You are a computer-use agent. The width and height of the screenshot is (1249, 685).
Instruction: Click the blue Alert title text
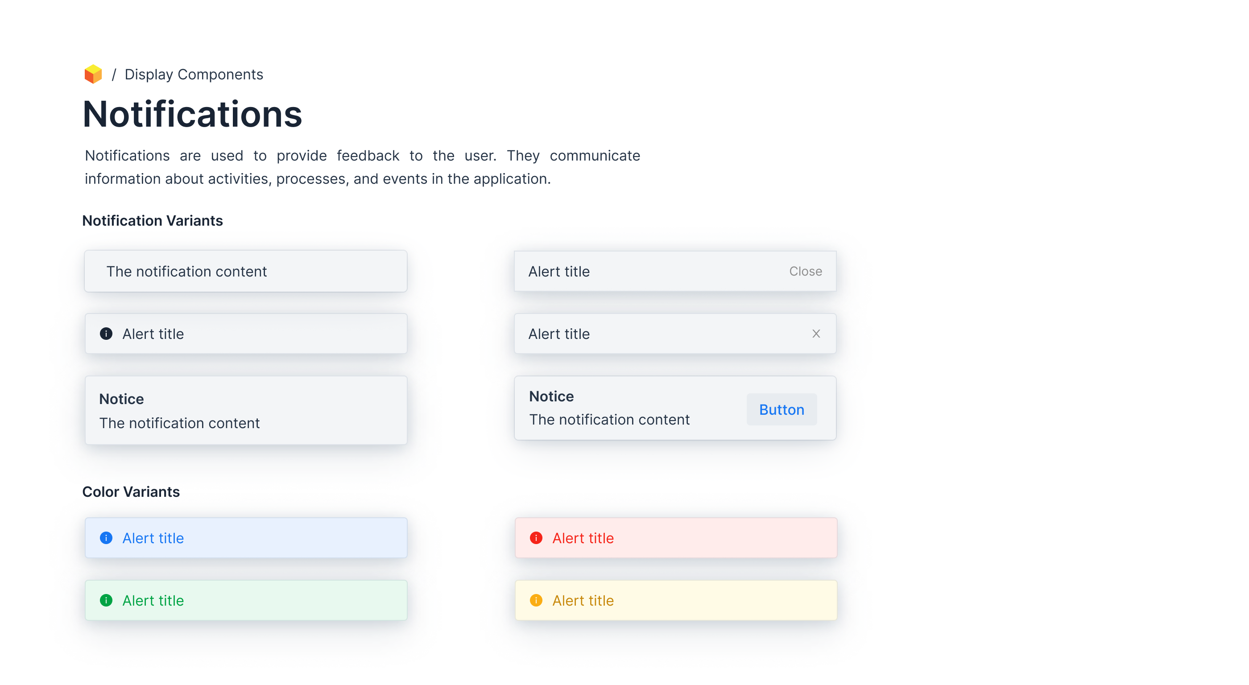pyautogui.click(x=153, y=538)
